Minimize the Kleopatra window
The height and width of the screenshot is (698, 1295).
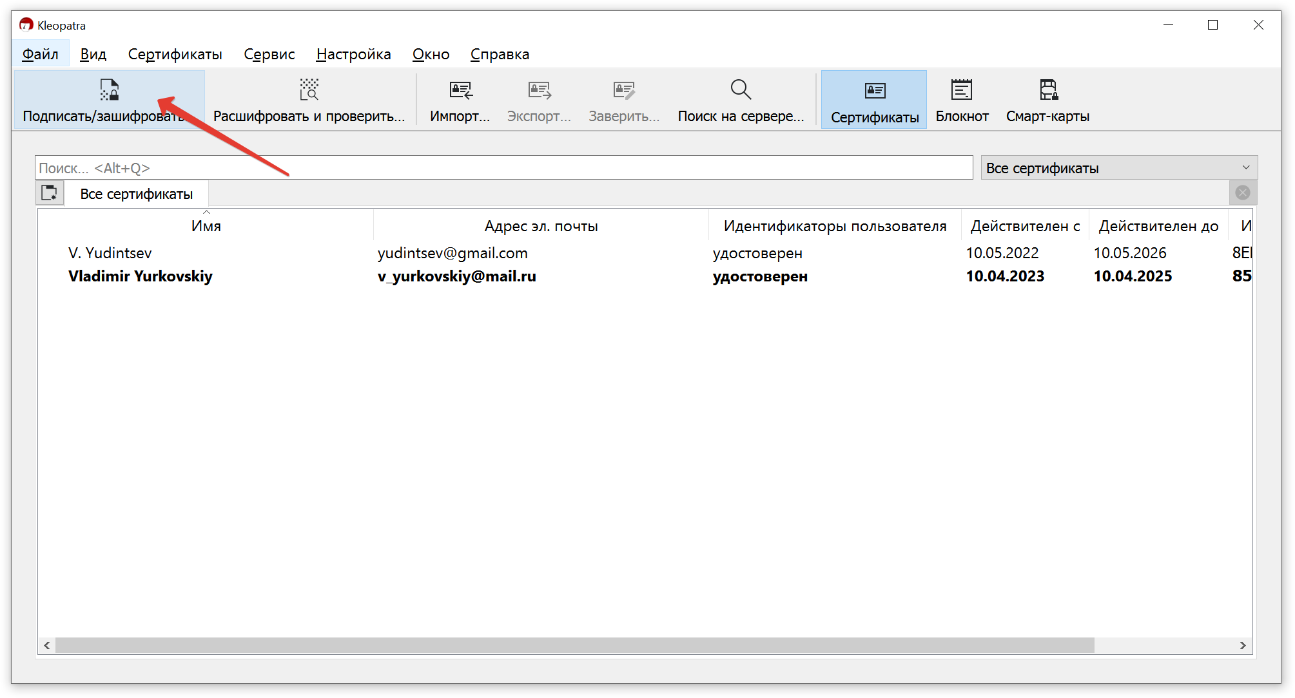click(1168, 25)
